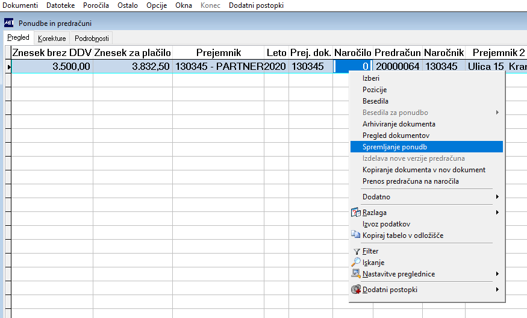
Task: Click the 2020 year cell
Action: click(276, 67)
